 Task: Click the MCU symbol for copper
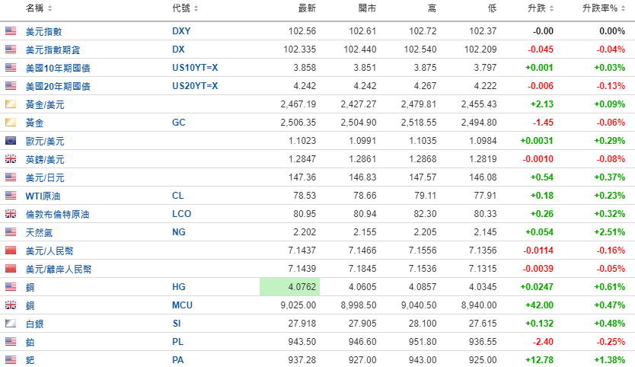click(182, 305)
